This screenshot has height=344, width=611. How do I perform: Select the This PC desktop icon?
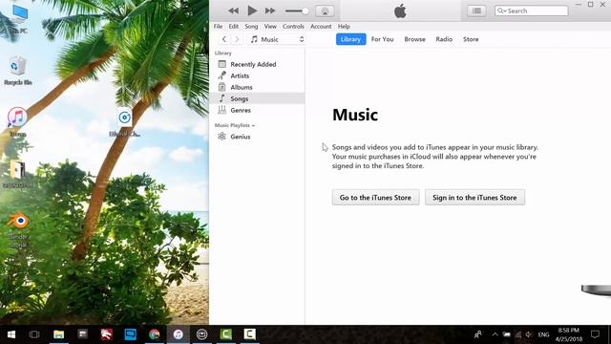(18, 19)
